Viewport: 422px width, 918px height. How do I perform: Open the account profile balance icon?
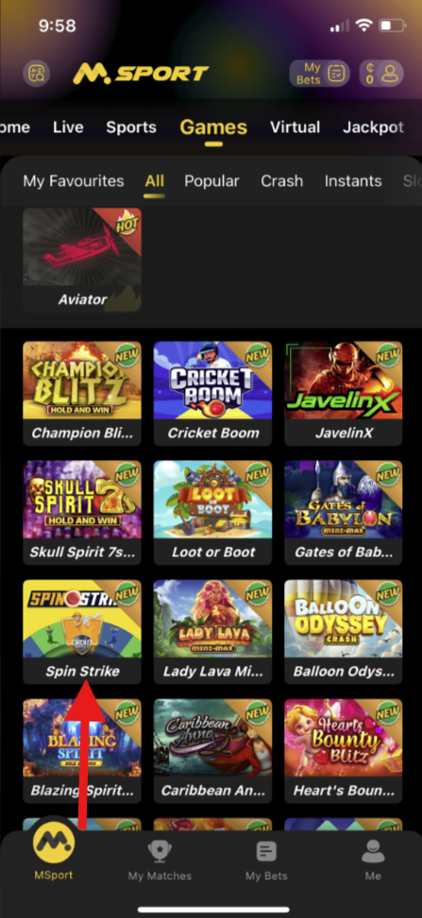pos(381,74)
